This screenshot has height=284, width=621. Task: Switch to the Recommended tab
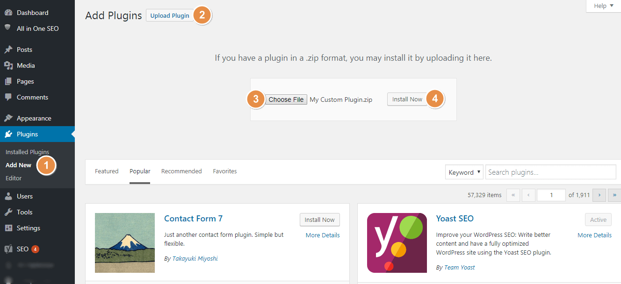click(x=181, y=171)
